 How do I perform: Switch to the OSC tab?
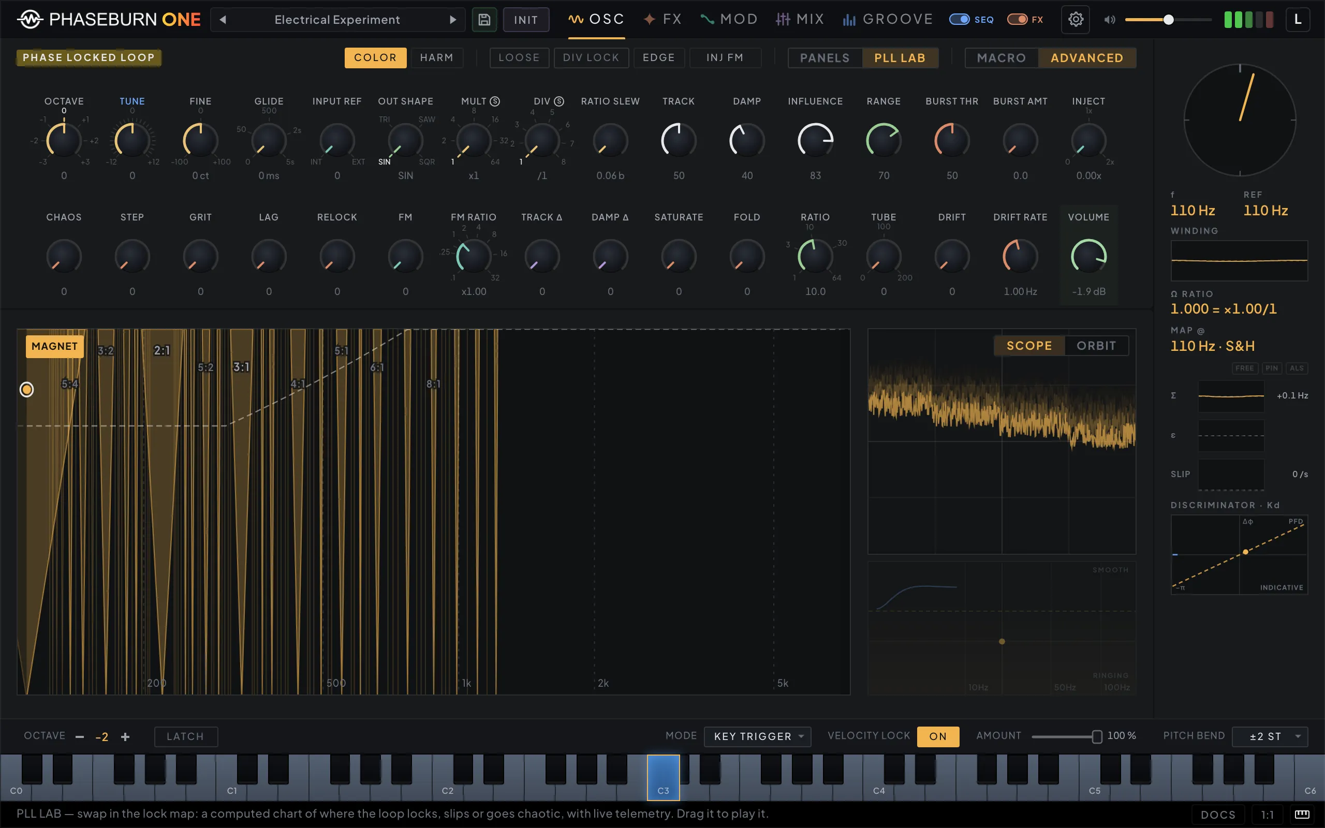point(596,20)
